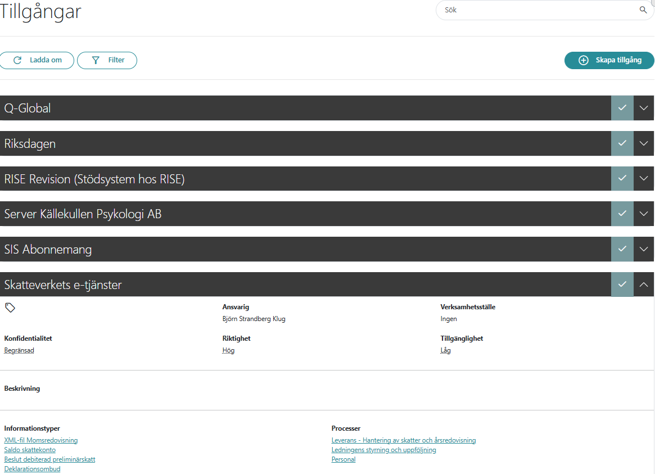Open XML-fil Momsredovisning link
Screen dimensions: 655x474
pyautogui.click(x=41, y=440)
